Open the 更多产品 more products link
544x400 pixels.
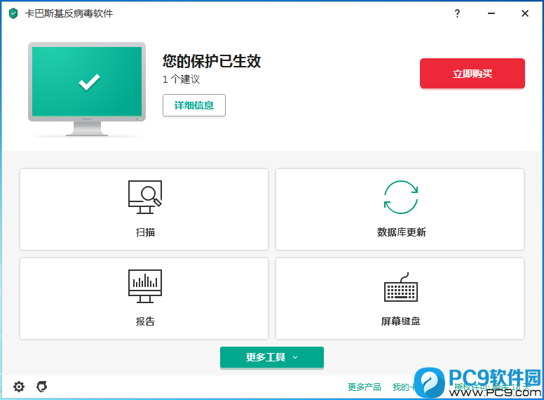[365, 387]
